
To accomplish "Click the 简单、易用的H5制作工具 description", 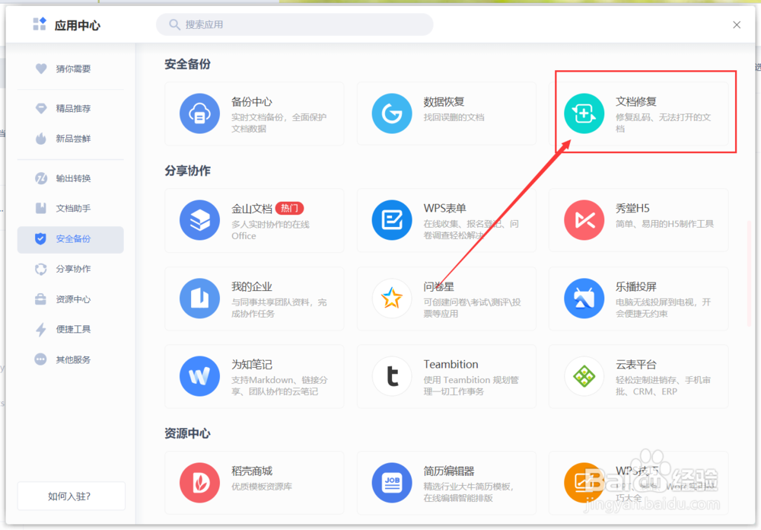I will click(664, 224).
